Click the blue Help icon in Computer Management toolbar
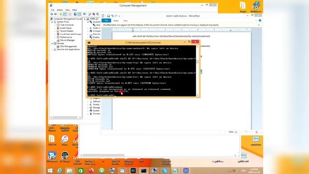Viewport: 309px width, 174px height. (x=75, y=14)
